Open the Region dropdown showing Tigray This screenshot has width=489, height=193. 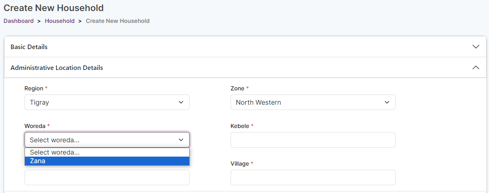pyautogui.click(x=106, y=102)
